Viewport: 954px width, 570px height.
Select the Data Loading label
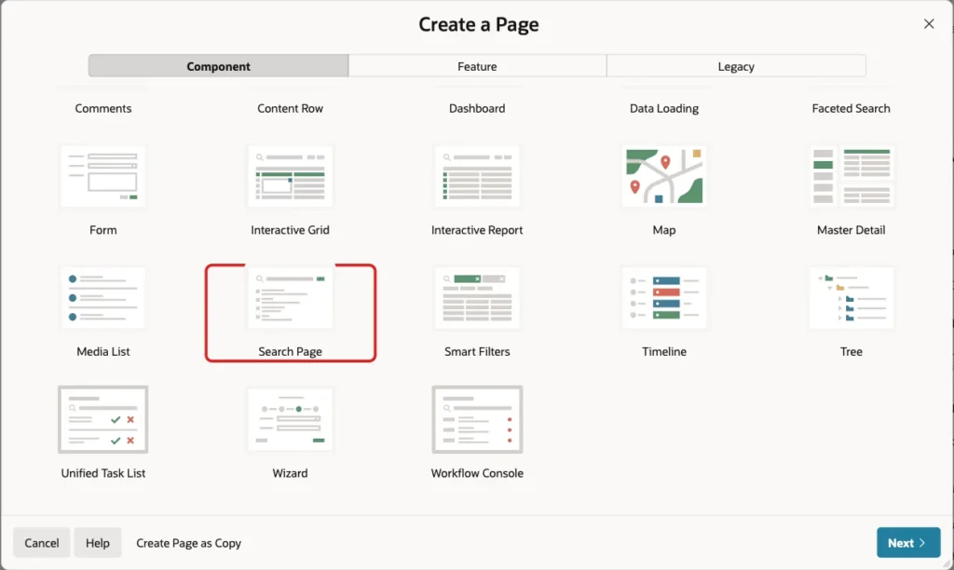point(663,108)
